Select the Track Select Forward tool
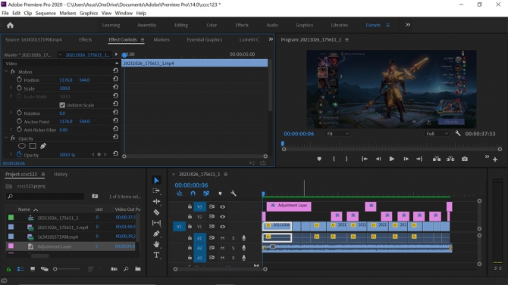 point(156,191)
